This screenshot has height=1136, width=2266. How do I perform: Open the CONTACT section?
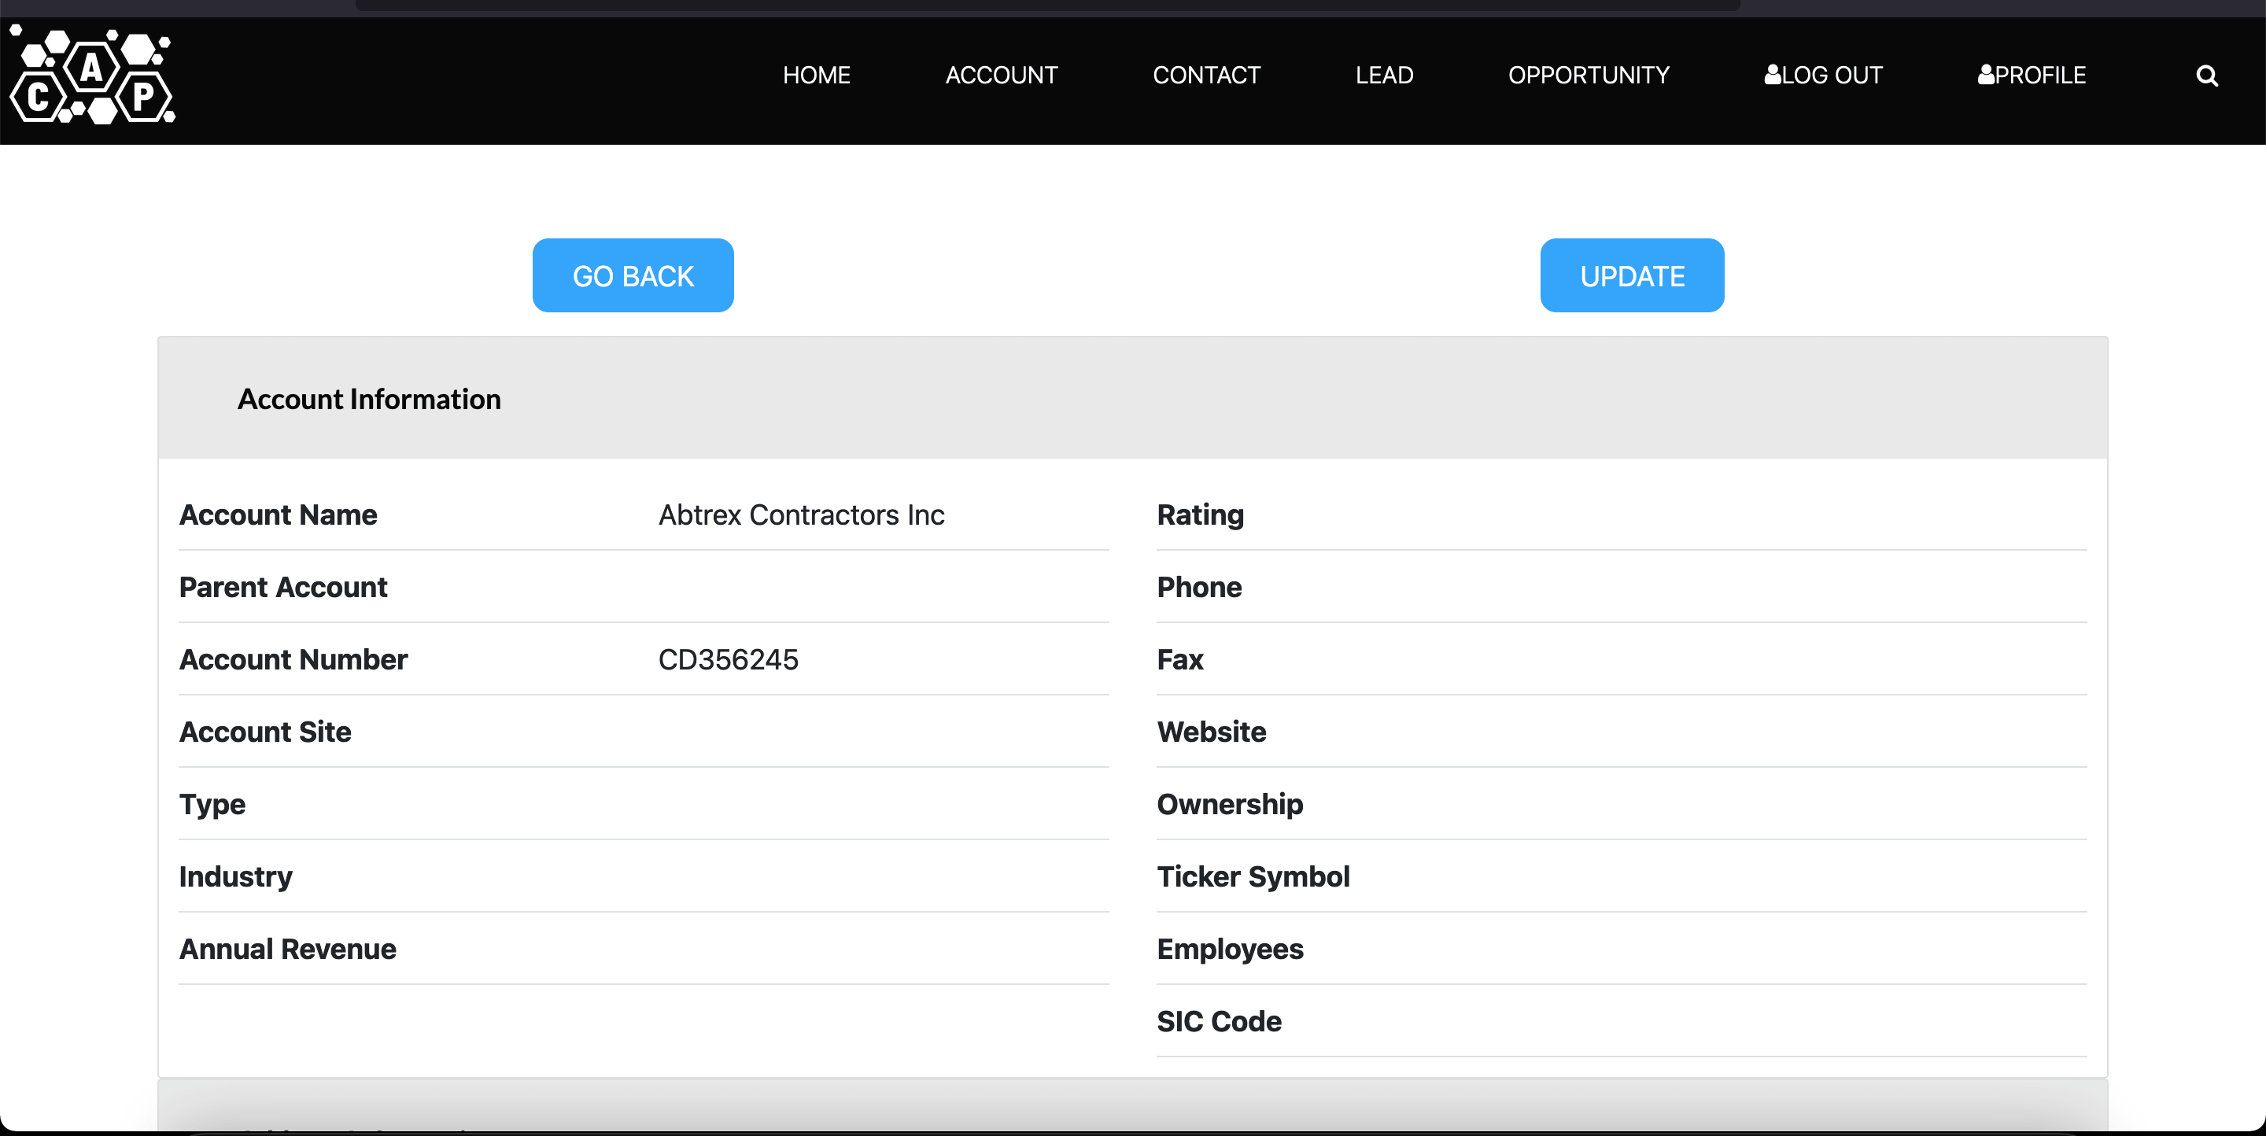(1206, 76)
